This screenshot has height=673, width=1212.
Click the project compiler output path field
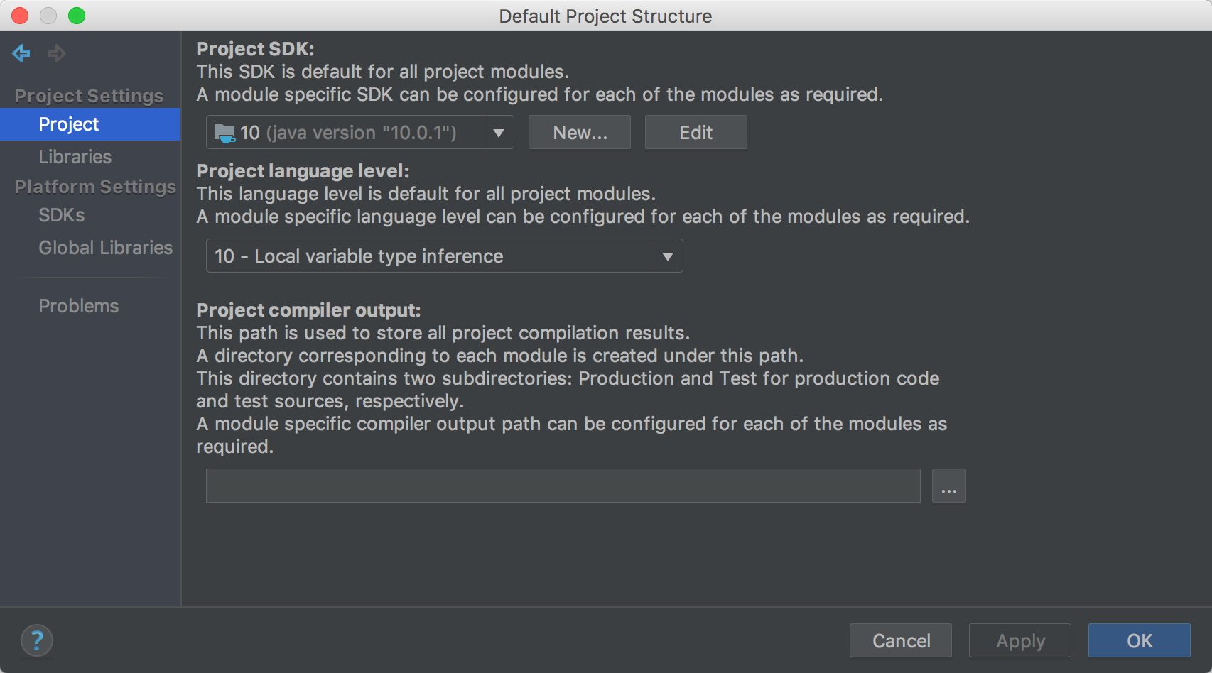point(563,486)
